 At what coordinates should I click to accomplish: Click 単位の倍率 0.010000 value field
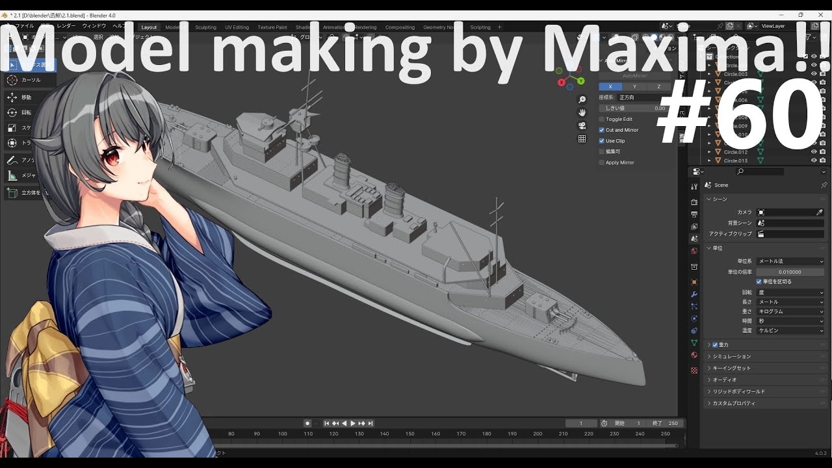tap(790, 272)
